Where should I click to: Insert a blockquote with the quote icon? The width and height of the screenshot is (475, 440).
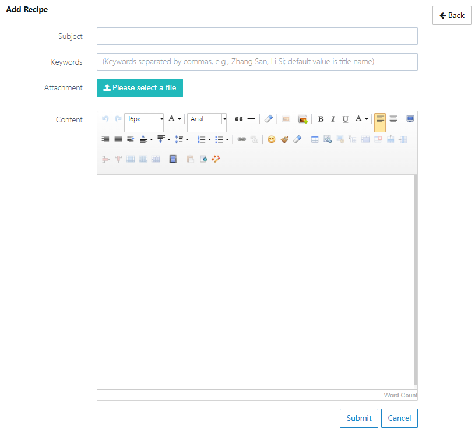pos(238,119)
